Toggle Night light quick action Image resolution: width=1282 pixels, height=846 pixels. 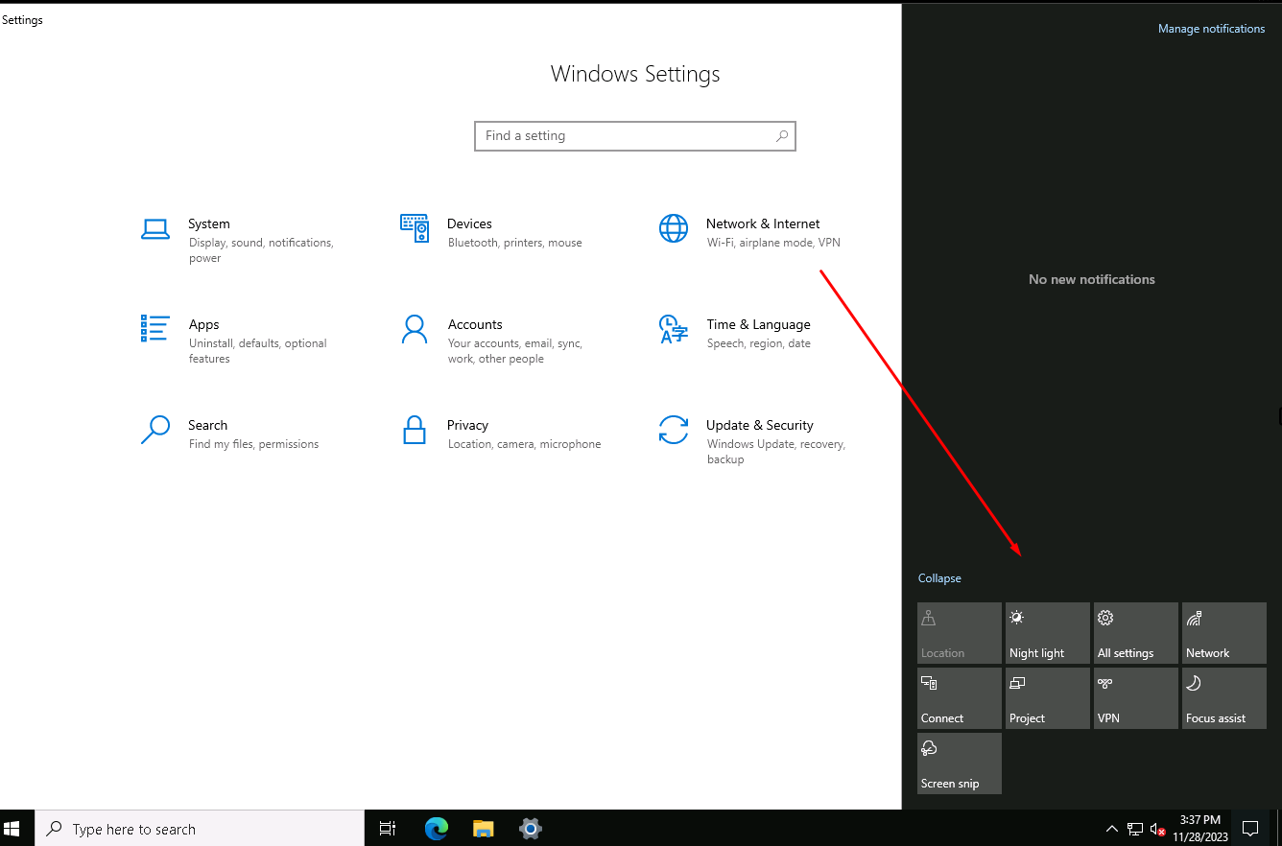click(x=1047, y=633)
